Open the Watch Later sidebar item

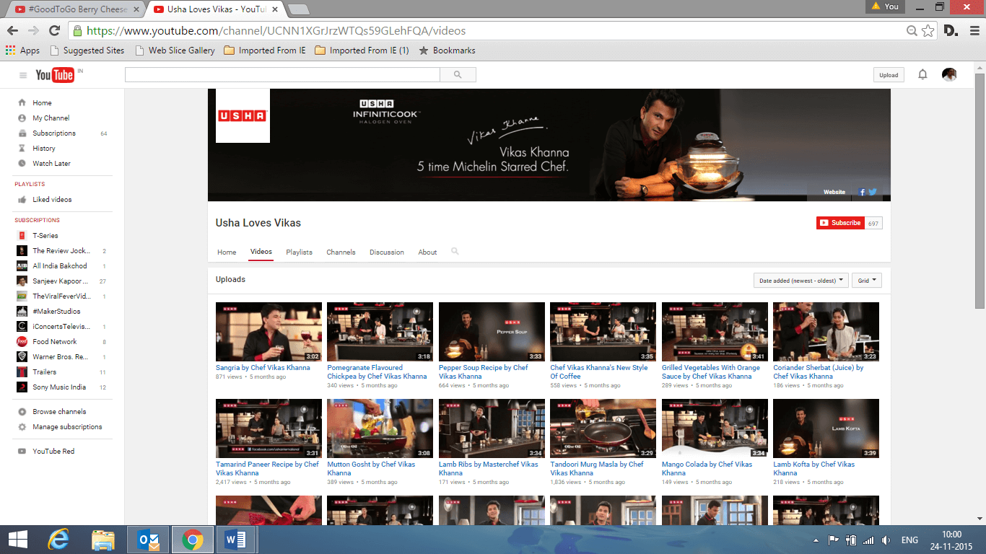point(51,164)
